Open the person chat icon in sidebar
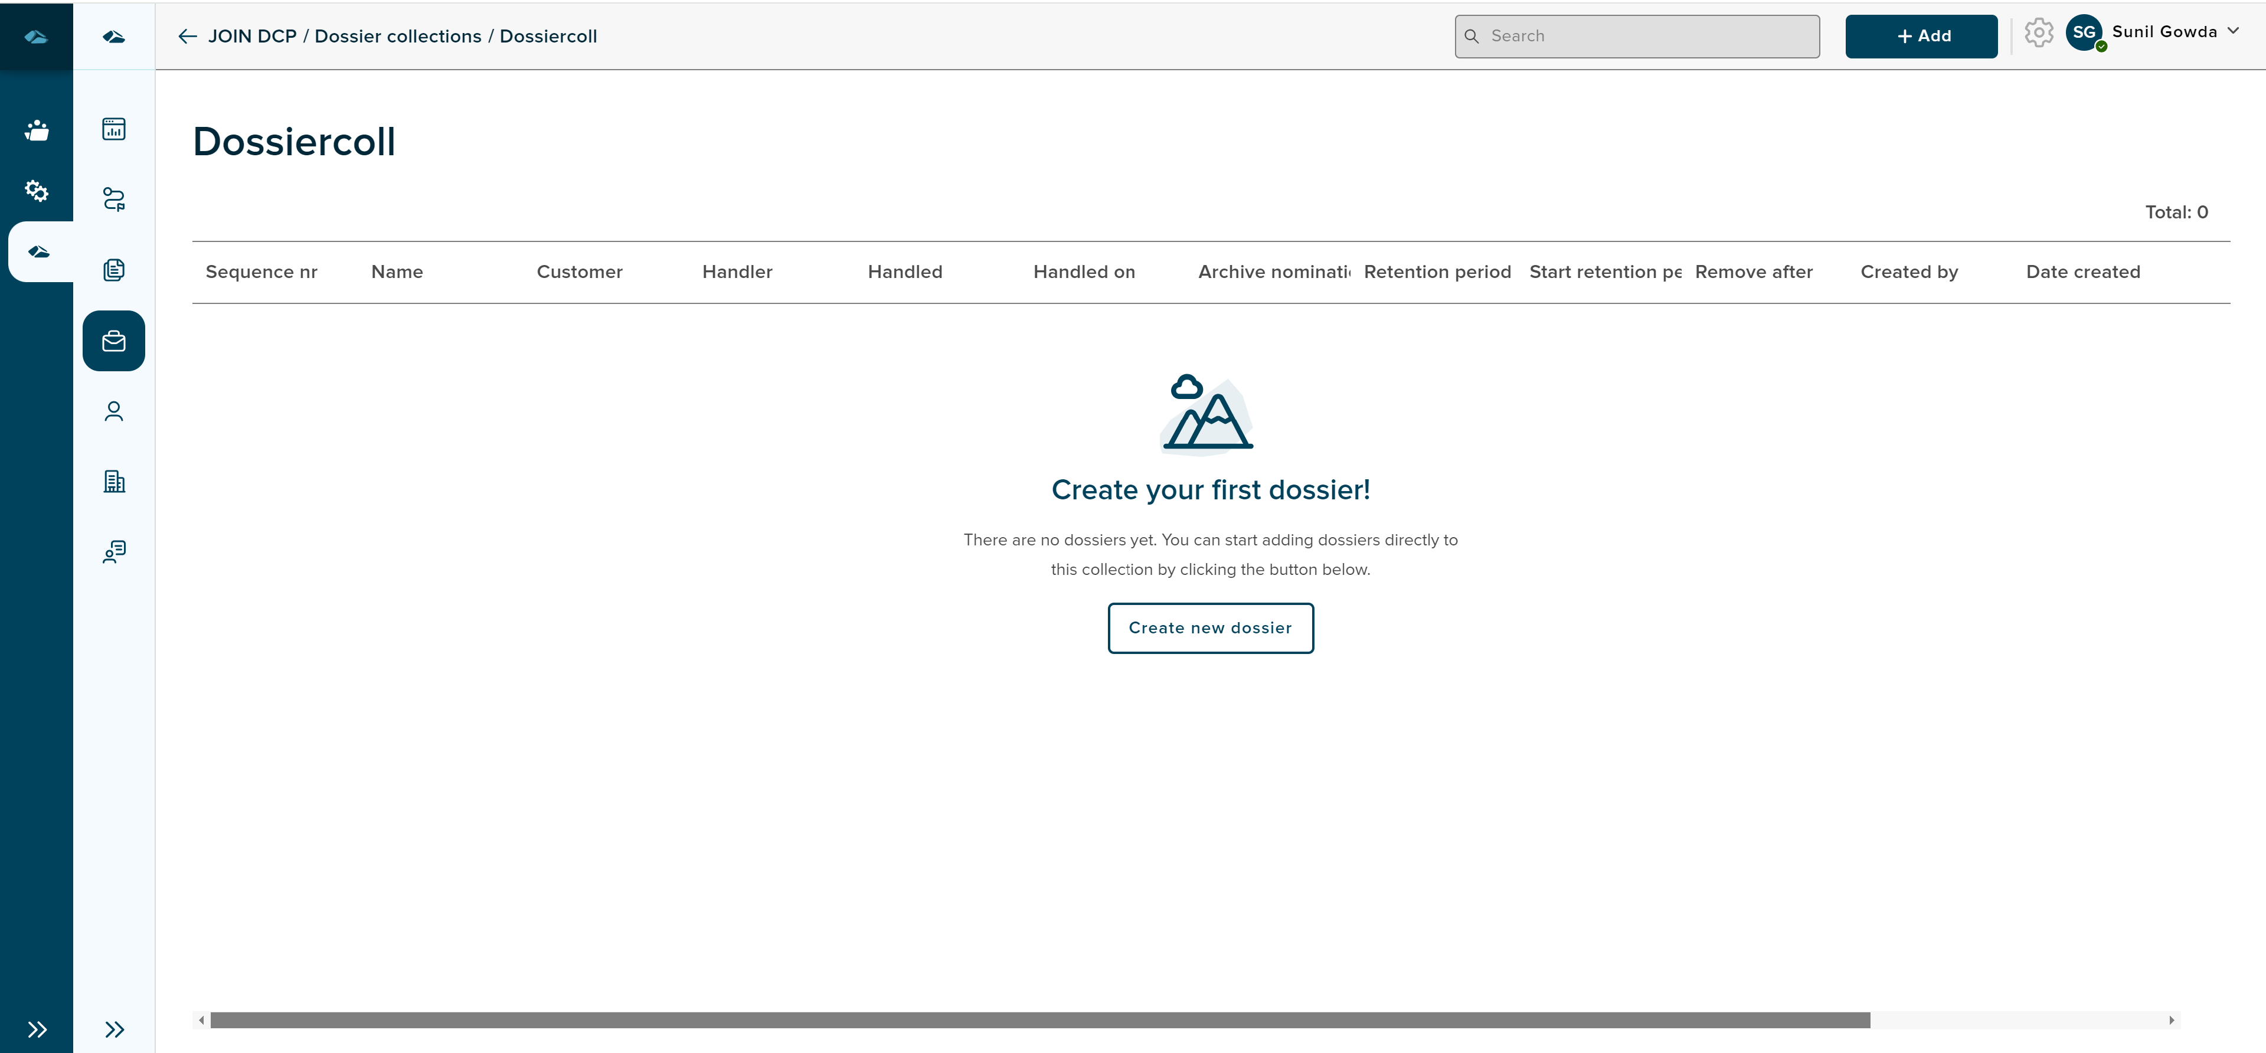 click(x=113, y=551)
